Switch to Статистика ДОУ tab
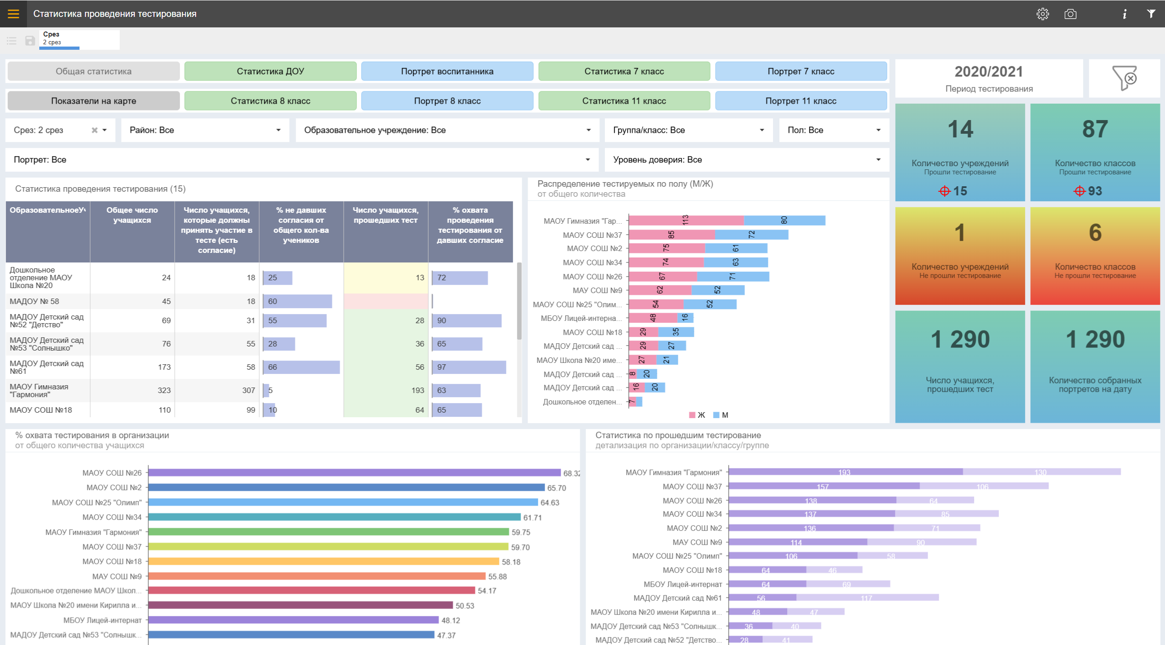The width and height of the screenshot is (1165, 645). click(270, 71)
